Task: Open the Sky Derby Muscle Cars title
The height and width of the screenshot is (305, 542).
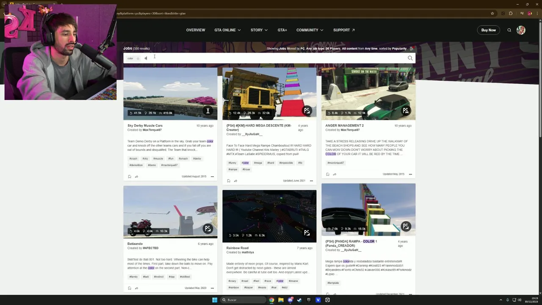Action: (145, 125)
